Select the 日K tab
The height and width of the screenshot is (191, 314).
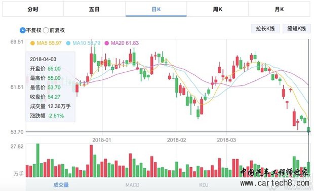click(x=156, y=9)
